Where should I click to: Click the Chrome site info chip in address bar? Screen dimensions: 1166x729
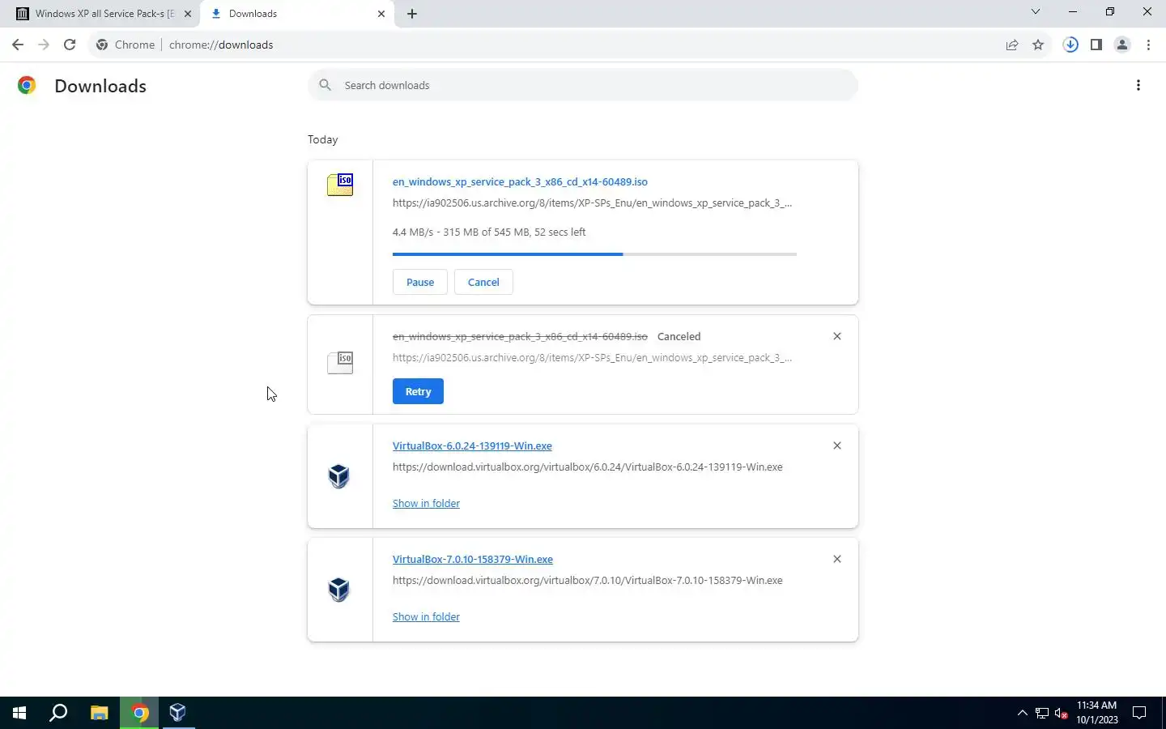(126, 45)
